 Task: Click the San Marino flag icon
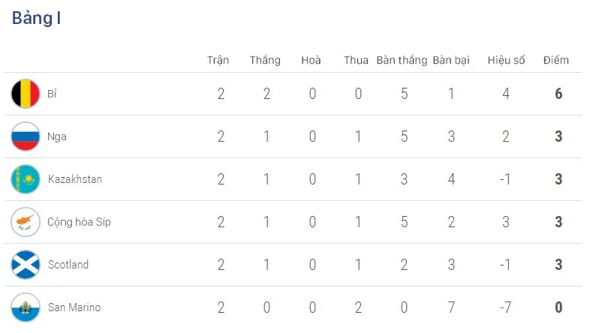point(26,307)
